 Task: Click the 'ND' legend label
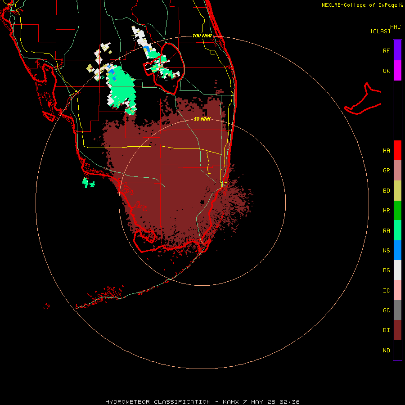(x=386, y=351)
